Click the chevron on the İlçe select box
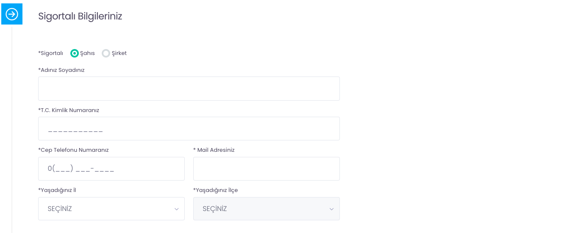The width and height of the screenshot is (581, 233). [x=332, y=209]
